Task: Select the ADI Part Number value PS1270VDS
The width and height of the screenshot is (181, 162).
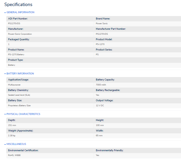Action: 14,24
